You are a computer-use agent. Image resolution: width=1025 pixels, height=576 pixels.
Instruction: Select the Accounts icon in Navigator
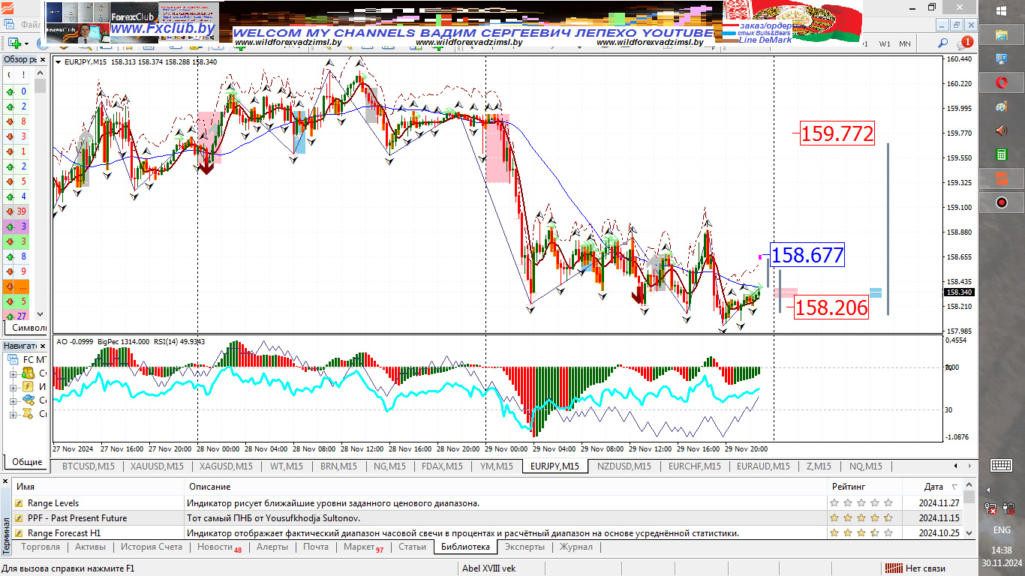28,373
